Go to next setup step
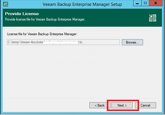165x115 pixels. tap(122, 105)
